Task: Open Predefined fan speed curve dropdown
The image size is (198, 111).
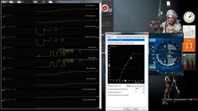Action: click(x=135, y=86)
